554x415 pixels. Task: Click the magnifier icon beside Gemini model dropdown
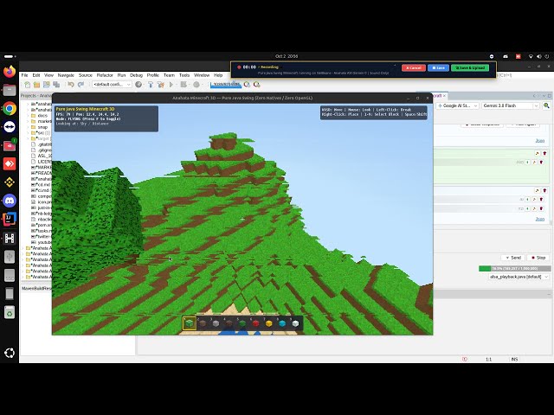[546, 105]
